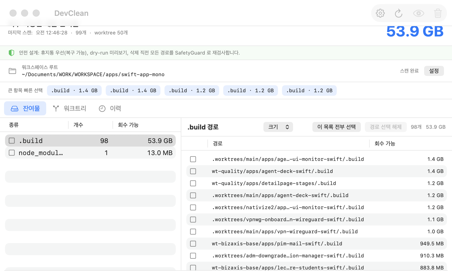The height and width of the screenshot is (274, 452).
Task: Click the 워크트리 branch icon
Action: click(x=56, y=108)
